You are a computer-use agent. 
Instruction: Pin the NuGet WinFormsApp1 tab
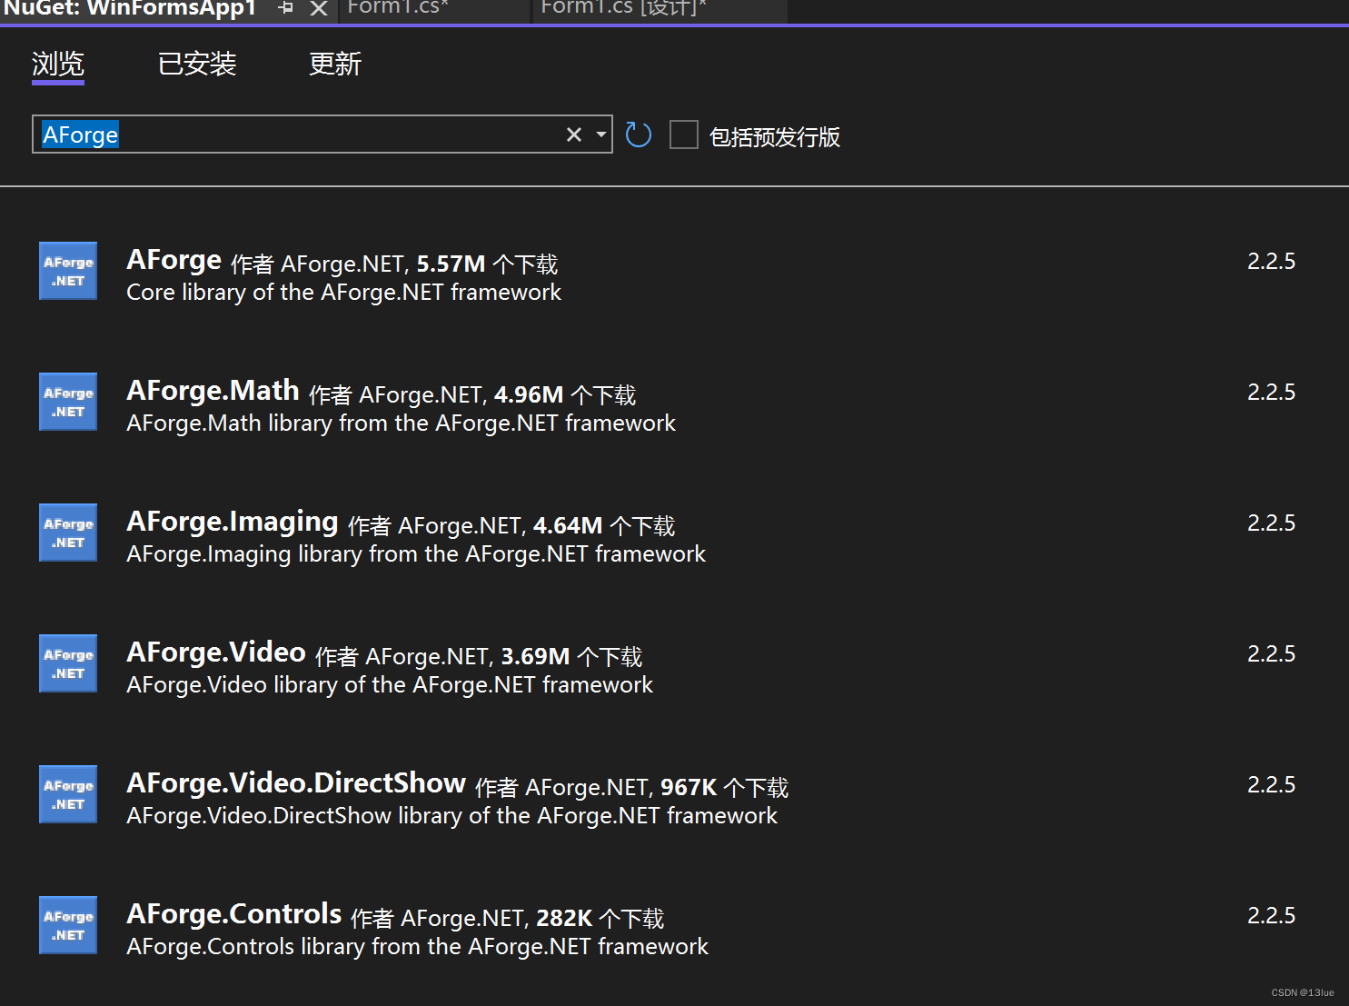click(x=286, y=8)
